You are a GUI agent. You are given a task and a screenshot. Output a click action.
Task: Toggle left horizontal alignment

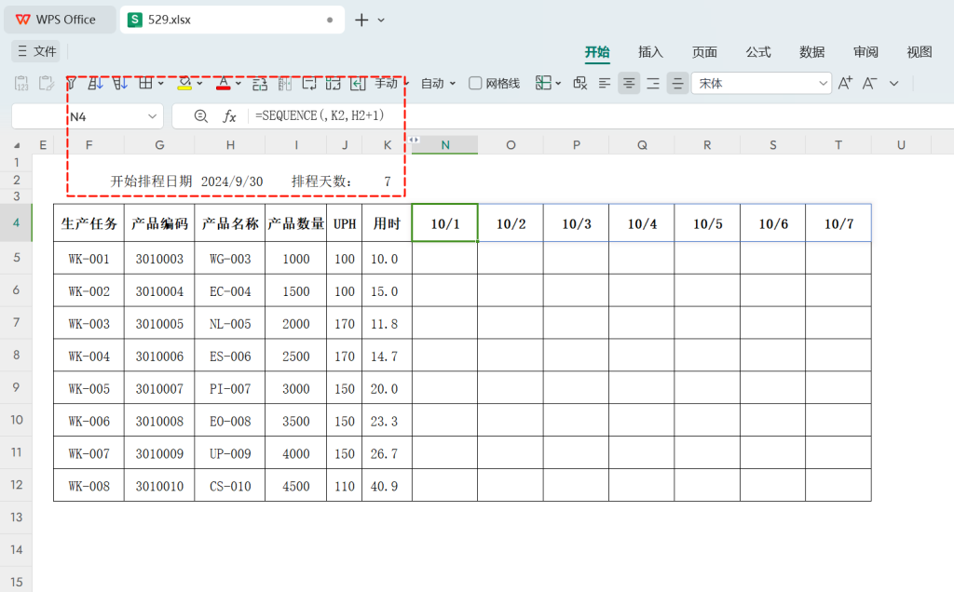604,83
